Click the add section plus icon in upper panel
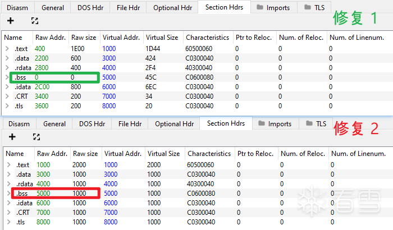 tap(10, 21)
